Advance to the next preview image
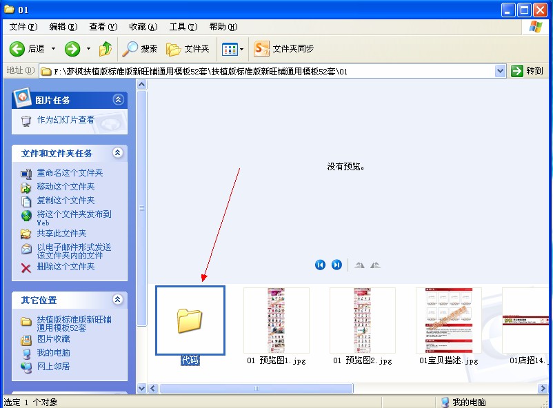 [336, 265]
